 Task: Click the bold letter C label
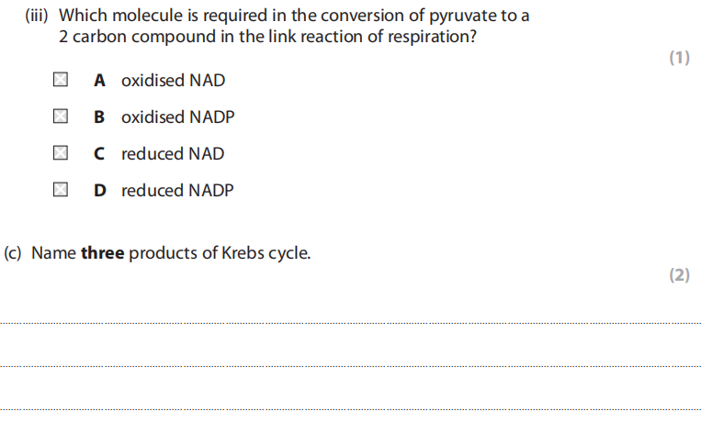pyautogui.click(x=99, y=154)
